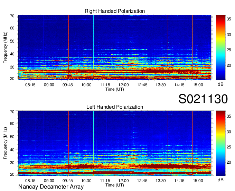The image size is (235, 191).
Task: Click the dB unit label under lower colorbar
Action: point(220,180)
